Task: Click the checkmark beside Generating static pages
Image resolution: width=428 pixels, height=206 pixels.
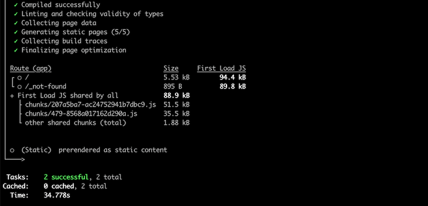Action: tap(16, 32)
